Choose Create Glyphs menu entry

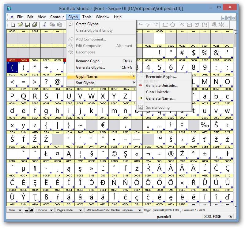click(x=101, y=24)
